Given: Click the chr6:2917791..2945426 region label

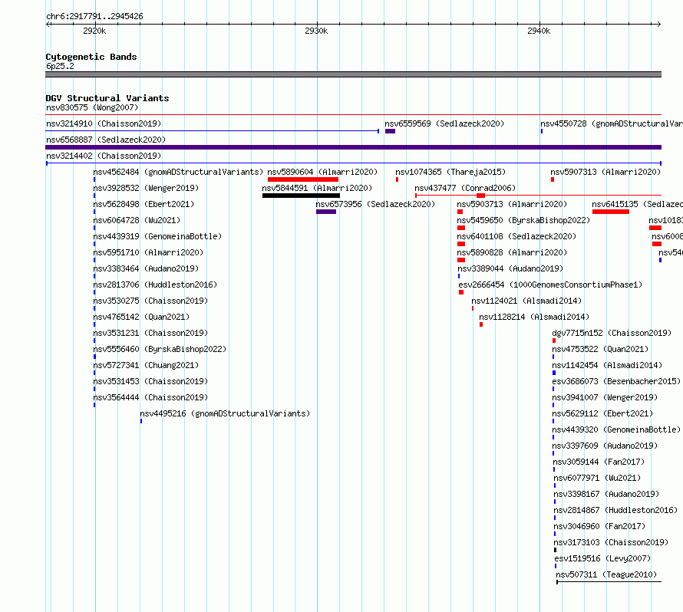Looking at the screenshot, I should pyautogui.click(x=94, y=16).
